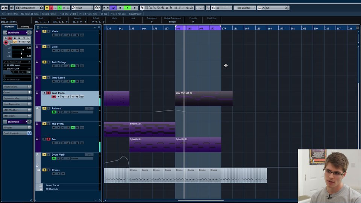The height and width of the screenshot is (203, 361).
Task: Select the Play speaker tool in toolbar
Action: pos(188,8)
